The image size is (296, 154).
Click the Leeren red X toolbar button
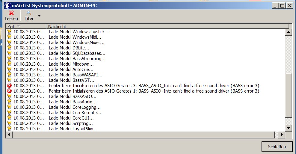[11, 16]
